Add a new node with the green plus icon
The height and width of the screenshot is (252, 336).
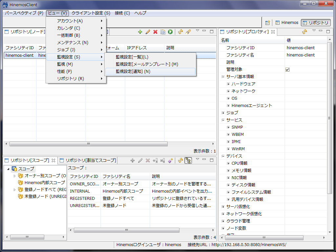[140, 32]
